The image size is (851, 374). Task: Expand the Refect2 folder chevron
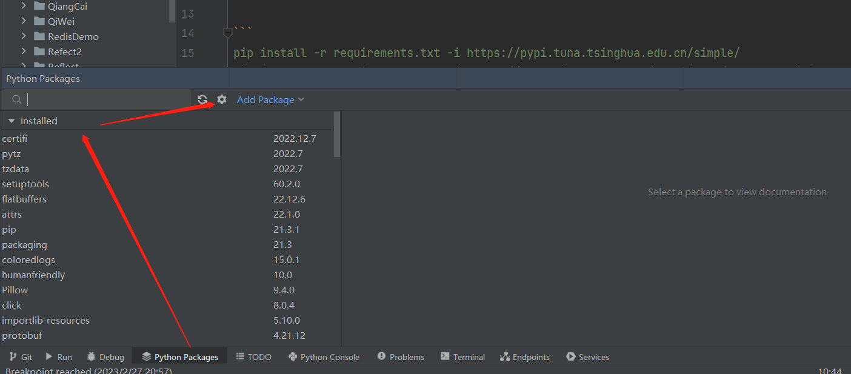click(24, 52)
